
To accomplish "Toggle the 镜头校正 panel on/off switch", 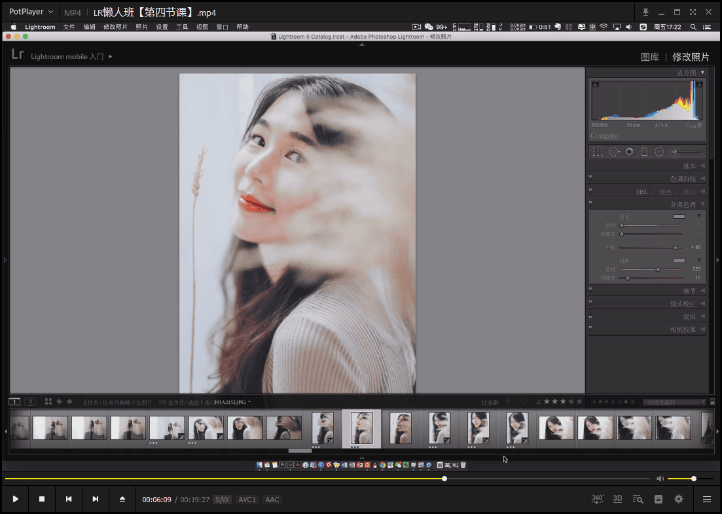I will [x=590, y=302].
